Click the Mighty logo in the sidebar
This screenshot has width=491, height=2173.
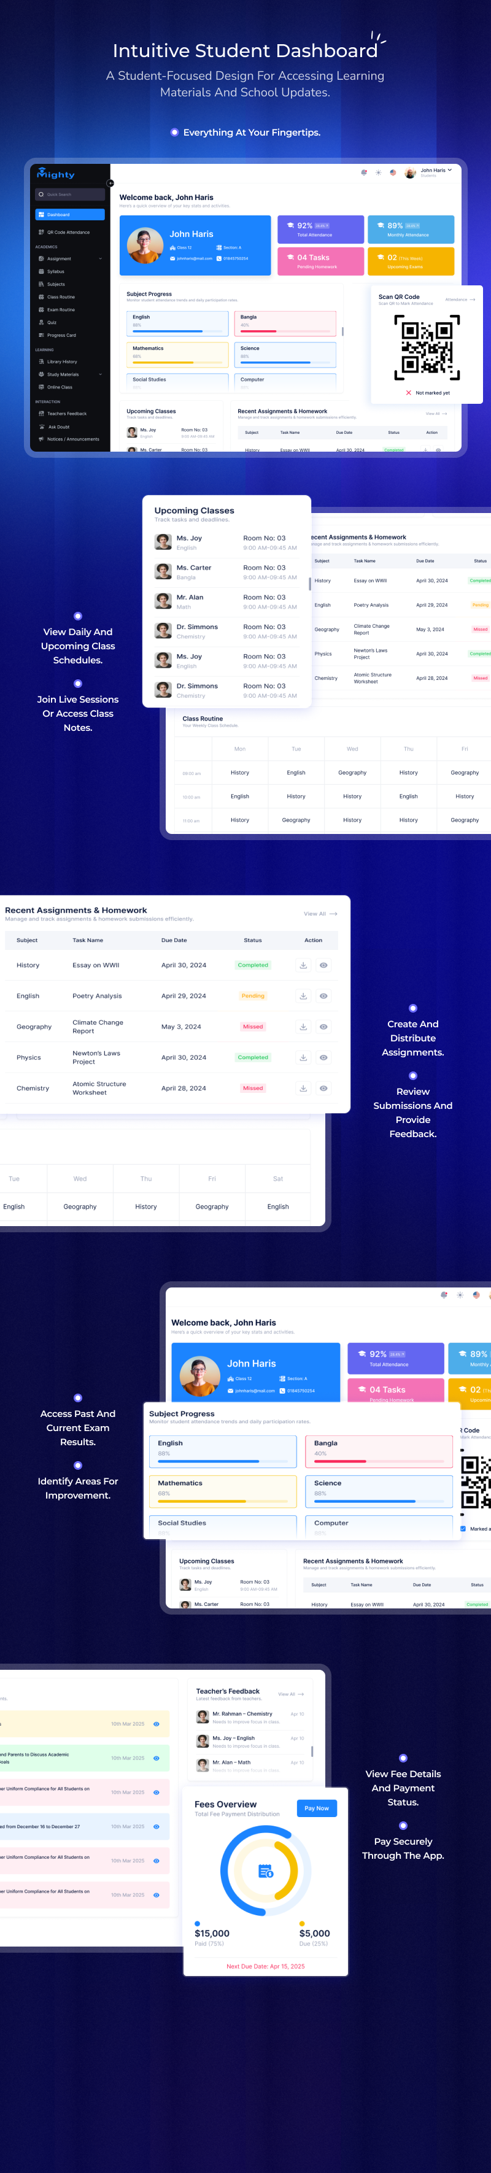click(56, 174)
